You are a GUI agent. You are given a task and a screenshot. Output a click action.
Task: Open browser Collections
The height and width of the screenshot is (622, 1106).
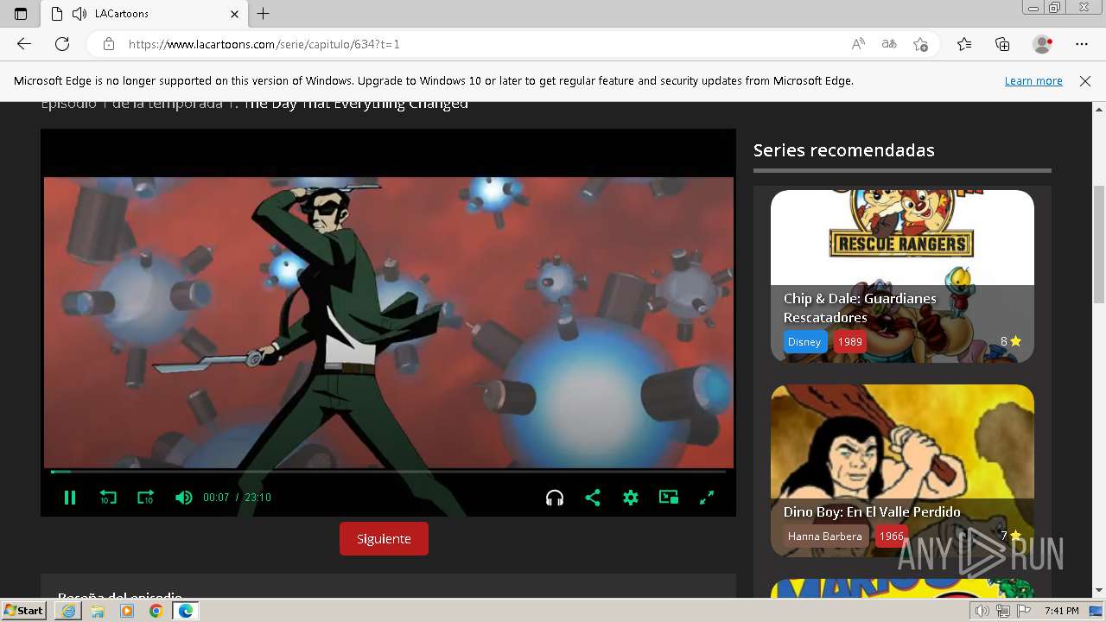tap(1002, 44)
